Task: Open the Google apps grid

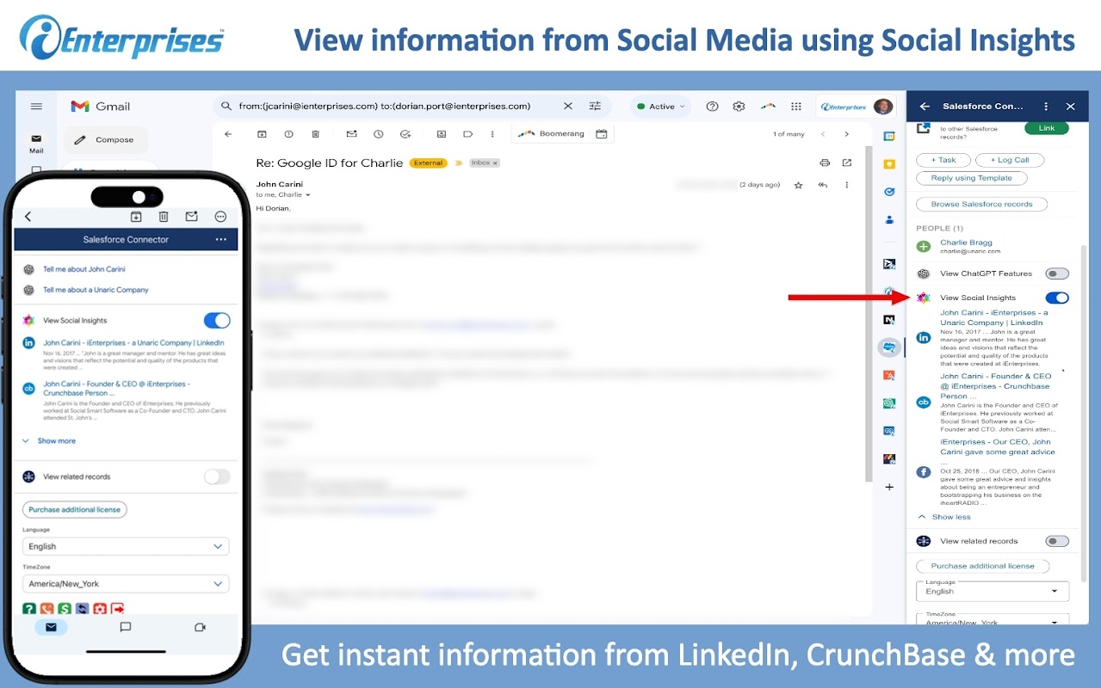Action: [796, 107]
